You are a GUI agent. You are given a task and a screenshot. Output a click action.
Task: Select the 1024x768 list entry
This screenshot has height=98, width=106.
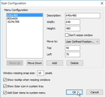(25, 22)
